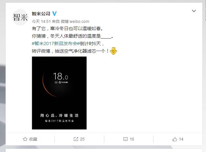
Task: Click the thumbs-up like icon
Action: click(175, 139)
